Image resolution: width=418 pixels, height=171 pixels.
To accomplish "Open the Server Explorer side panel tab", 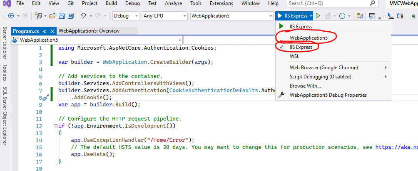I will click(x=5, y=43).
